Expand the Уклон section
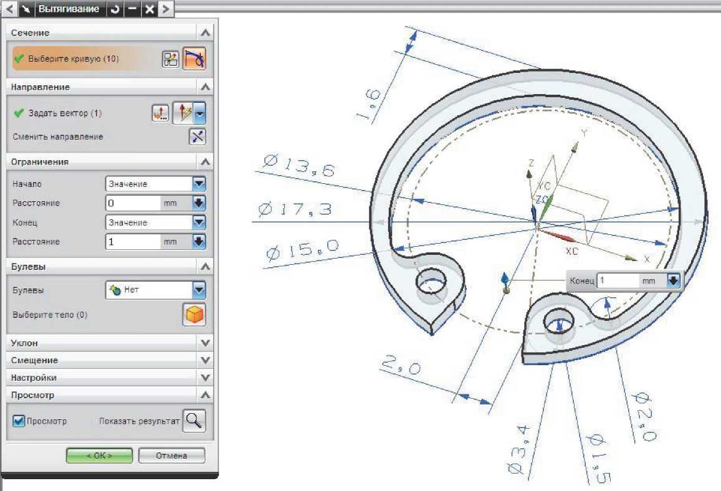The height and width of the screenshot is (491, 721). tap(204, 343)
